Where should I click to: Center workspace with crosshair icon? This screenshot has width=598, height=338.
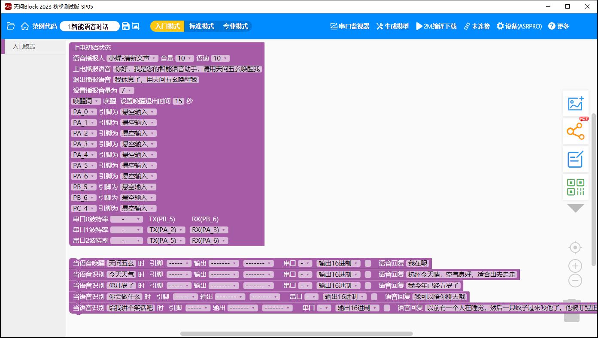575,247
